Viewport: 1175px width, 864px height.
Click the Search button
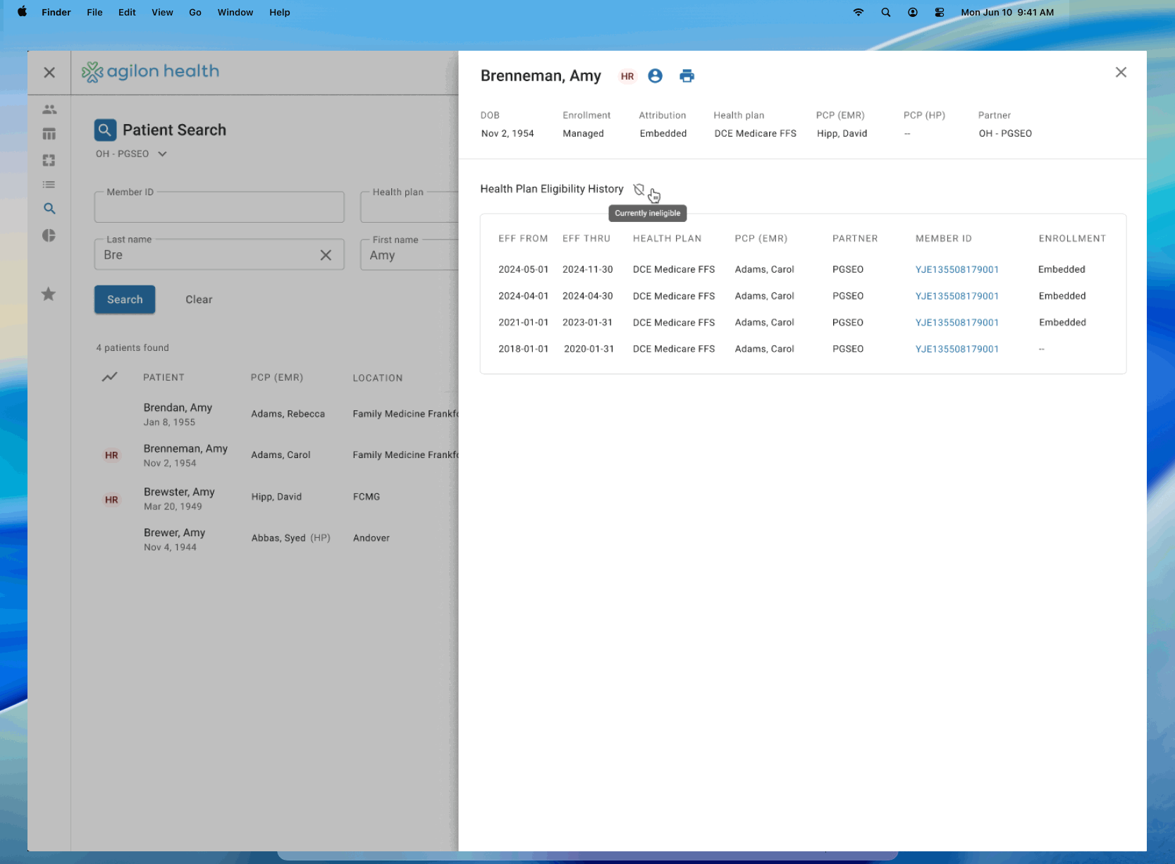click(x=125, y=300)
